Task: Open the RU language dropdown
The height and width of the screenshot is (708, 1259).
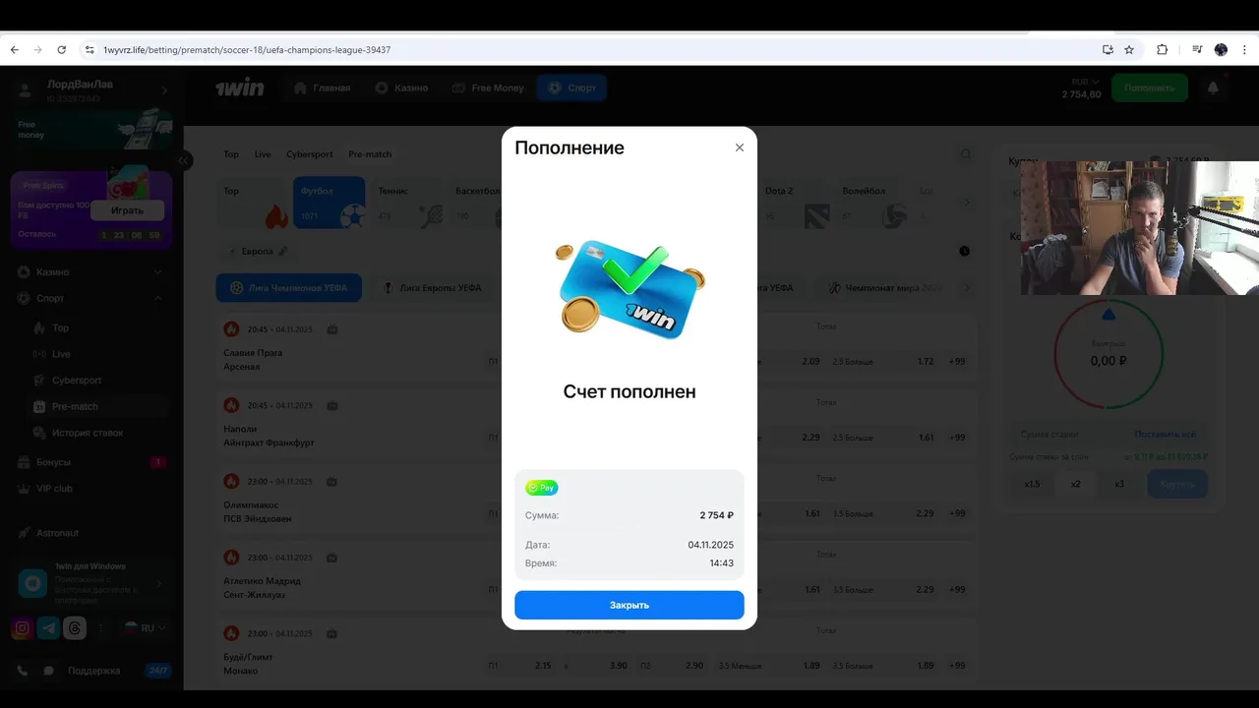Action: [145, 627]
